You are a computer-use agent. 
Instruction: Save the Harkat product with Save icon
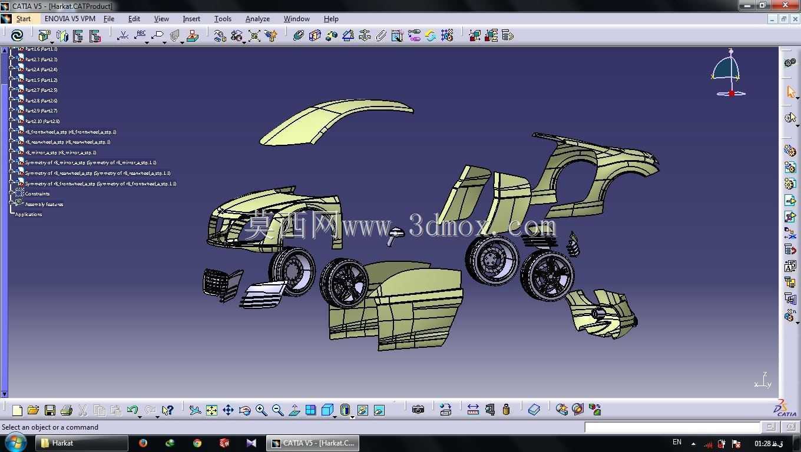[50, 410]
